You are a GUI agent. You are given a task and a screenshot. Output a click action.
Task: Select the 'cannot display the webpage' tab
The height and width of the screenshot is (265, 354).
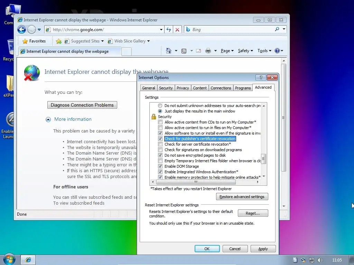pos(70,51)
